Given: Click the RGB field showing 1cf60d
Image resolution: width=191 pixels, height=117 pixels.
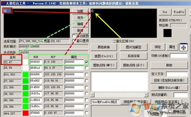Looking at the screenshot, I should pyautogui.click(x=36, y=100).
